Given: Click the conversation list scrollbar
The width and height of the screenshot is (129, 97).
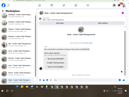Looking at the screenshot, I should click(35, 46).
